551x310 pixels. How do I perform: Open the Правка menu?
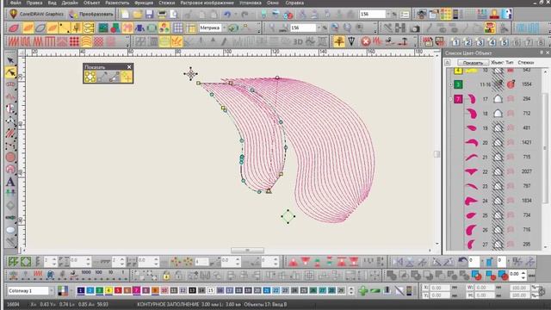(x=34, y=3)
